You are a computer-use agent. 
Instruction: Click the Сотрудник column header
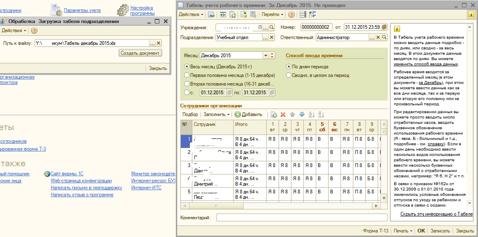pos(213,127)
